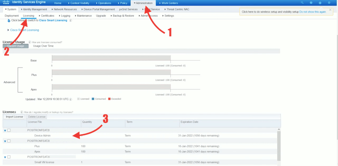This screenshot has height=166, width=338.
Task: Open the Work Centers menu
Action: coord(168,3)
